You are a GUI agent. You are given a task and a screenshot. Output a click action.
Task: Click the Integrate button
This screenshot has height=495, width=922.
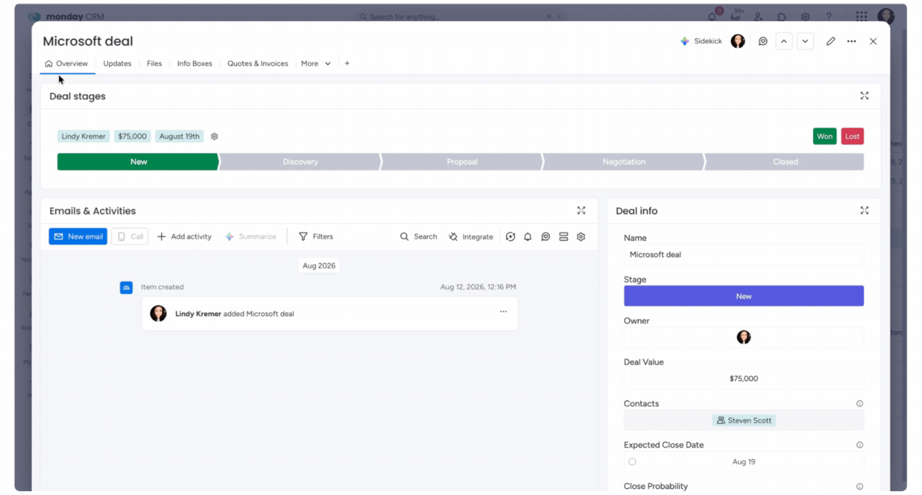point(471,236)
